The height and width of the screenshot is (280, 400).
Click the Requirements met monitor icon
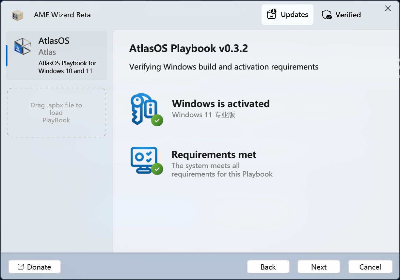point(147,161)
